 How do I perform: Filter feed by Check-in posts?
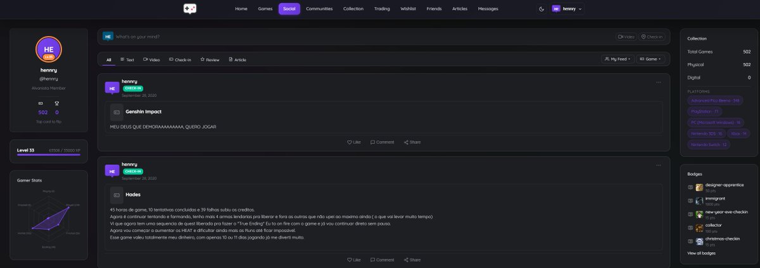[180, 59]
